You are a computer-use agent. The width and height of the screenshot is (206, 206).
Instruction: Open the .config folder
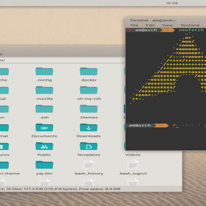pyautogui.click(x=44, y=72)
